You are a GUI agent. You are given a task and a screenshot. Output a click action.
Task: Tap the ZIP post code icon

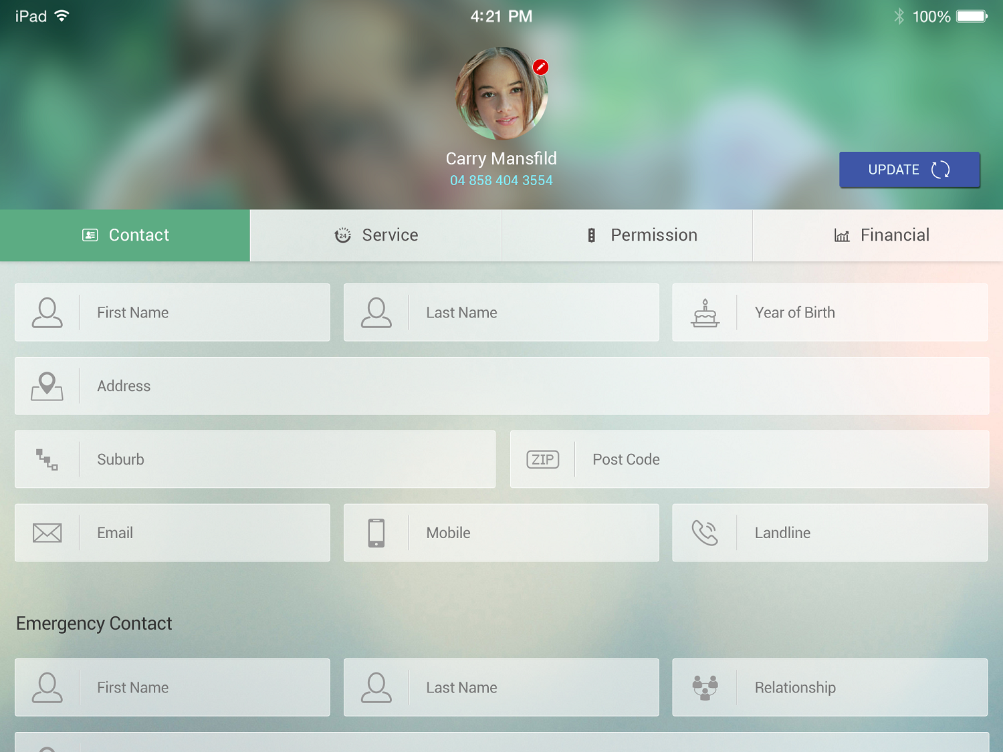tap(543, 460)
